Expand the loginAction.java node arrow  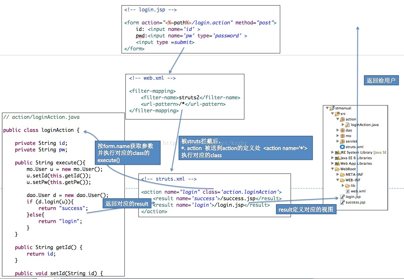click(x=343, y=125)
